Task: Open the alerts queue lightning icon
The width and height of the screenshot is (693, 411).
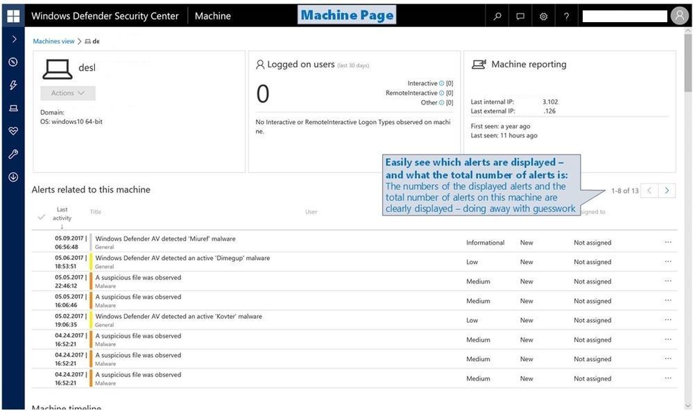Action: tap(13, 85)
